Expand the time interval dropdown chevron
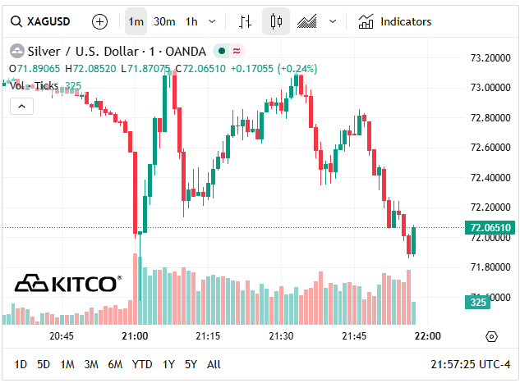Viewport: 520px width, 383px height. click(213, 21)
